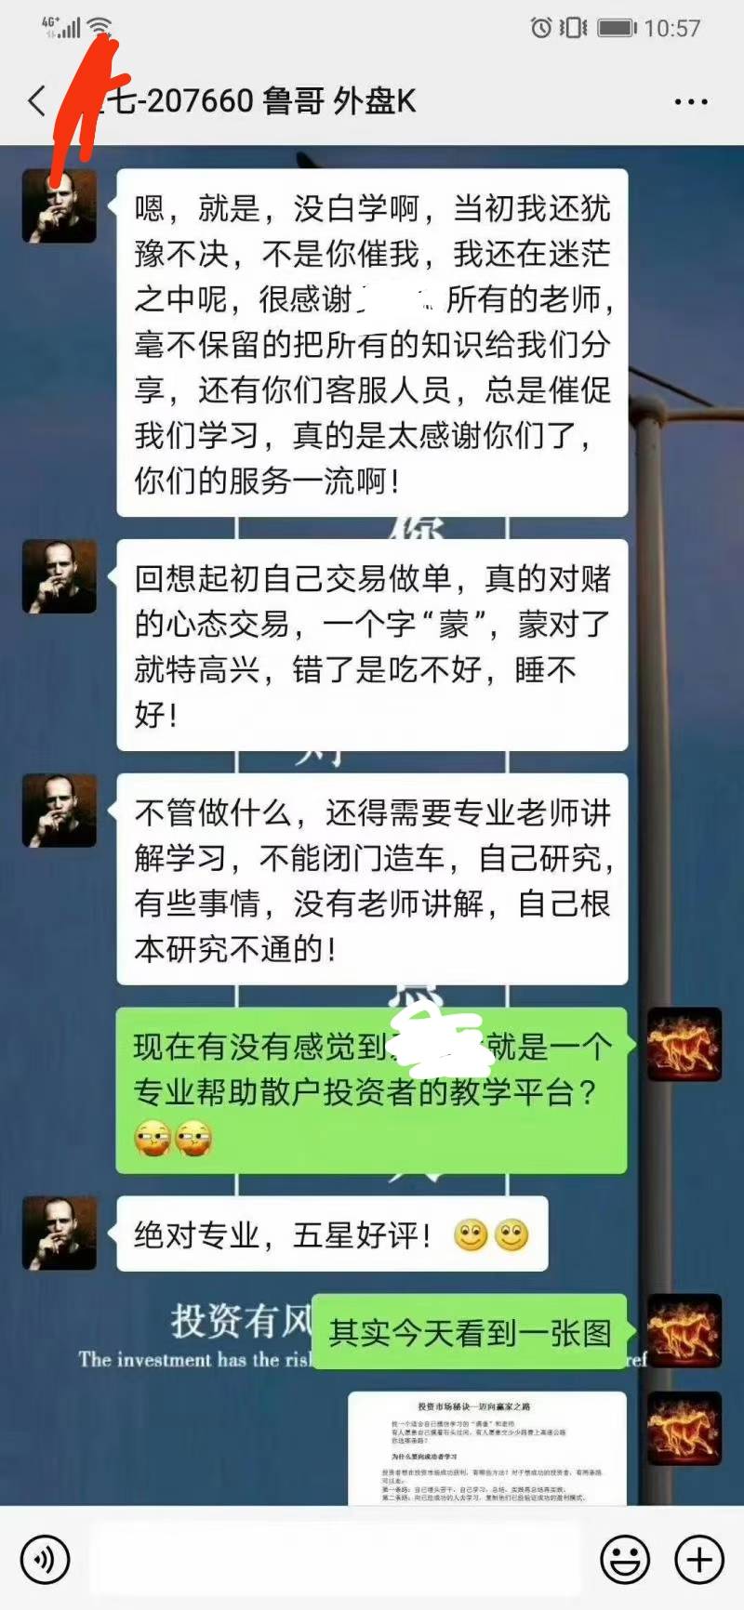Viewport: 744px width, 1610px height.
Task: Tap the fire horse avatar beside the image
Action: [x=684, y=1428]
